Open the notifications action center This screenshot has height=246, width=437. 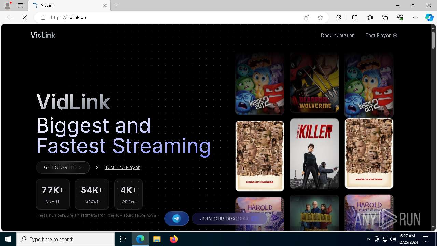point(426,239)
